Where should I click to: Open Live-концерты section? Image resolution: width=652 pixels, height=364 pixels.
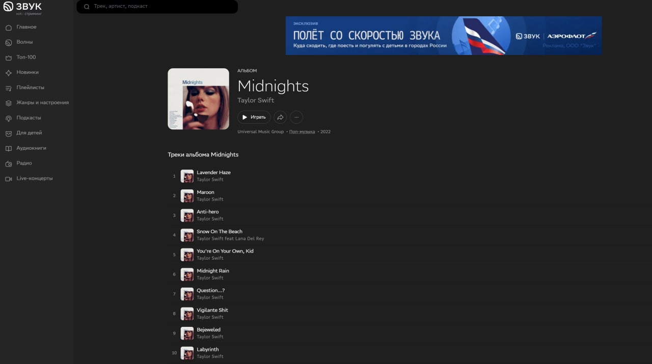(x=35, y=178)
